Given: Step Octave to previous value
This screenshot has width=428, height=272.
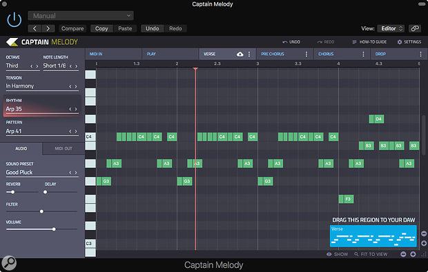Looking at the screenshot, I should pos(31,66).
